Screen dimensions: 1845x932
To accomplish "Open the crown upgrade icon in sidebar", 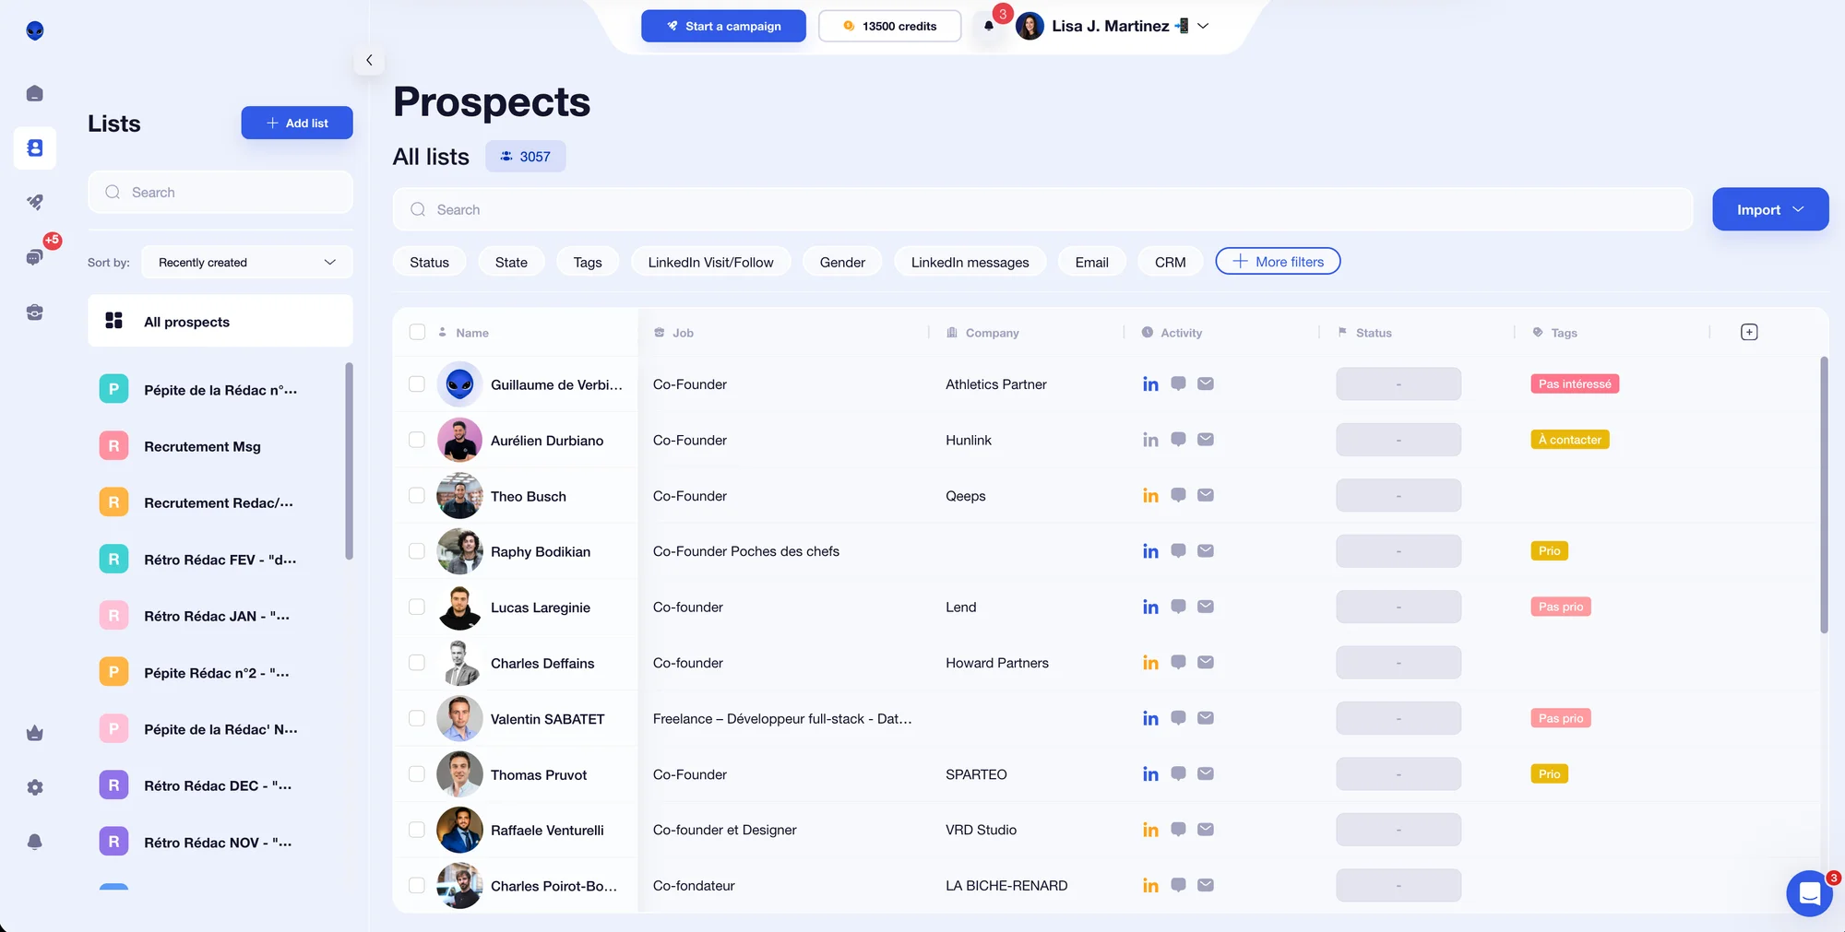I will click(x=35, y=733).
